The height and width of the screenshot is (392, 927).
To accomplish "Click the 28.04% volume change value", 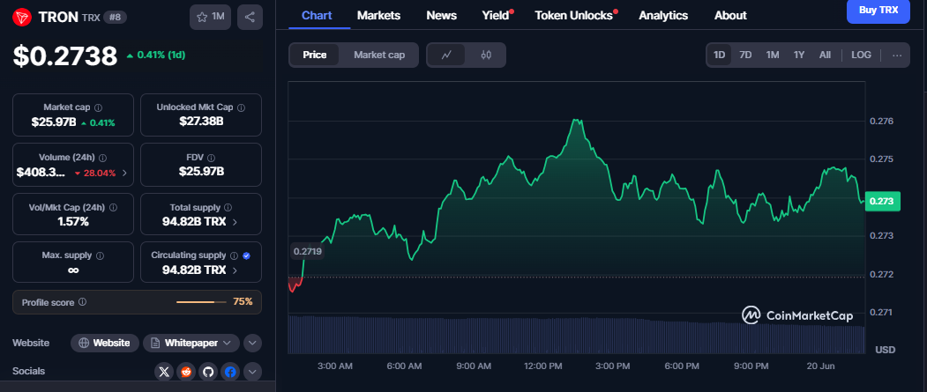I will pos(100,173).
